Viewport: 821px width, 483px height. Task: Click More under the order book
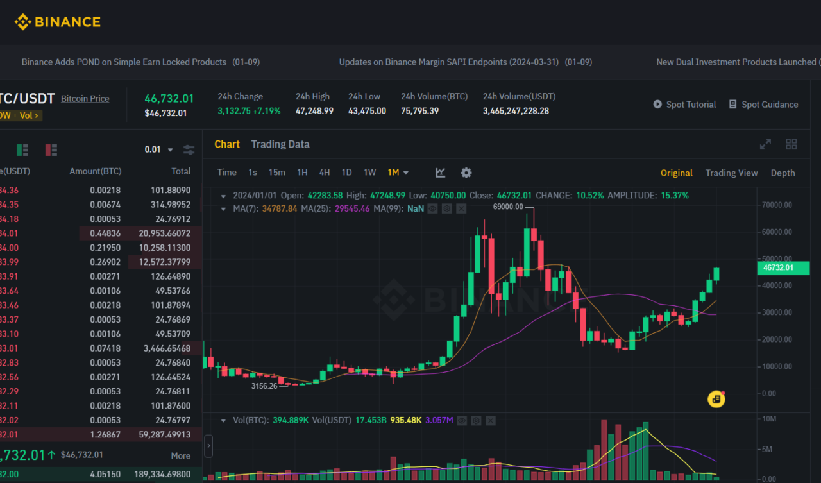click(x=181, y=455)
